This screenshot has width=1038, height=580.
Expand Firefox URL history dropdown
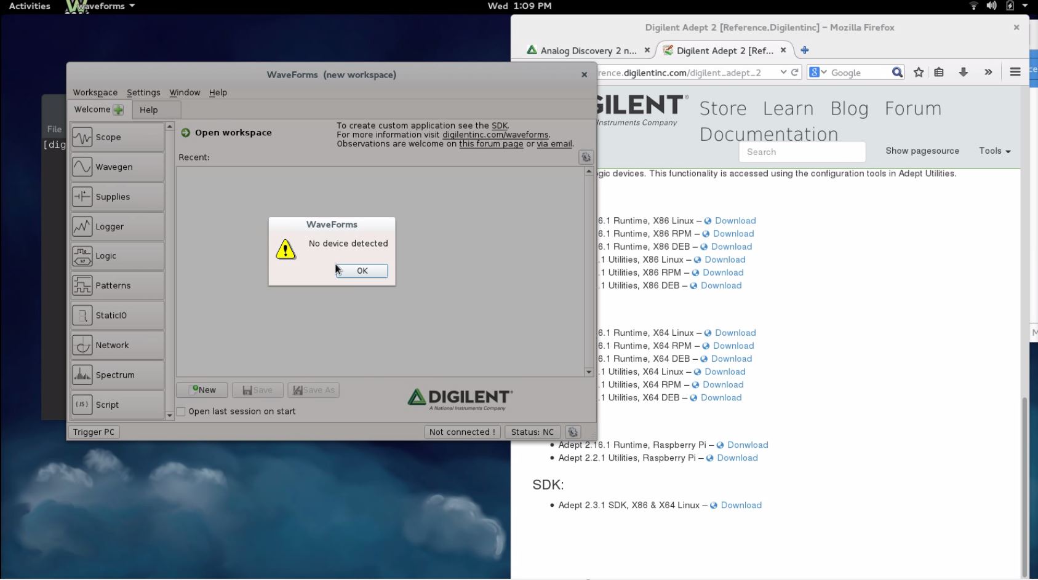pyautogui.click(x=783, y=73)
